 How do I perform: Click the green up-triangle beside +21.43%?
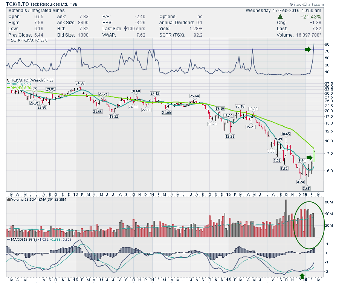(280, 17)
